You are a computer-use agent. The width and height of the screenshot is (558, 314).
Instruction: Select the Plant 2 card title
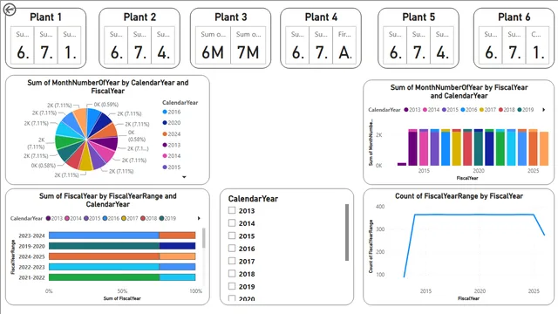tap(139, 17)
